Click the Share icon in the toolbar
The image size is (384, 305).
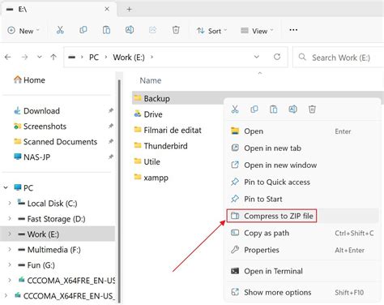[x=152, y=30]
